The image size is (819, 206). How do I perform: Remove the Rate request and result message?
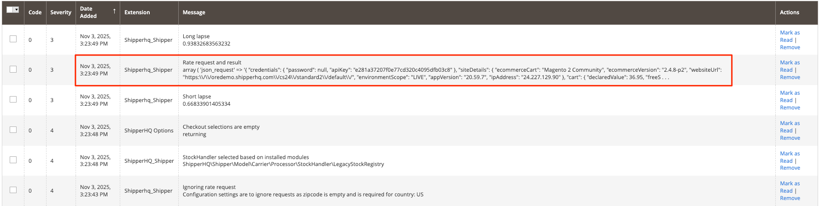click(x=790, y=77)
